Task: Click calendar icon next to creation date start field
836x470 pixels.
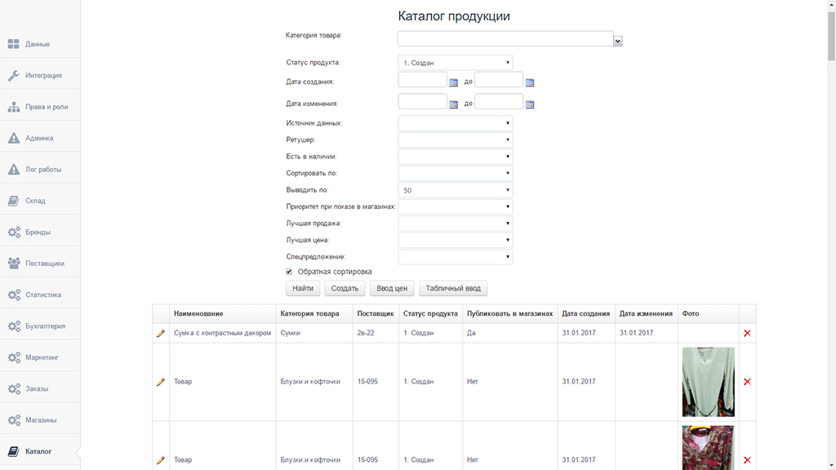Action: [454, 82]
